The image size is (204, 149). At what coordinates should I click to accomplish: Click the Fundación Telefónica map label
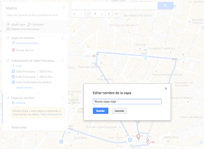pyautogui.click(x=162, y=49)
